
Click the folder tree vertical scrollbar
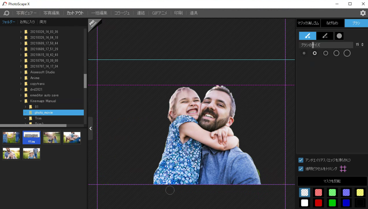coord(85,81)
